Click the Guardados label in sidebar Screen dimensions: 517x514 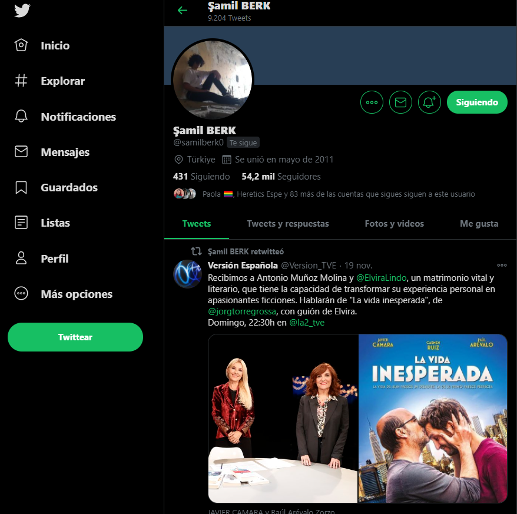pos(69,187)
